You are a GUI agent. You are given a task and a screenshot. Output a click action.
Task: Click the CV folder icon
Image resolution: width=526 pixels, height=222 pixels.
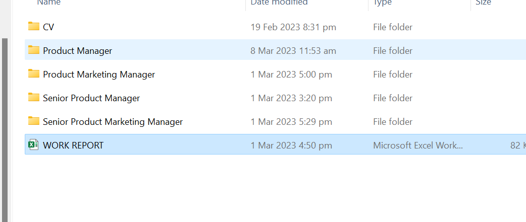point(34,26)
